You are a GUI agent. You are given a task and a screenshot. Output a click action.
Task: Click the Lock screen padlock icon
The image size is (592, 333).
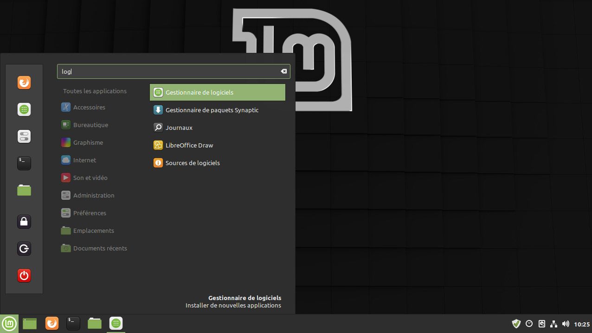click(24, 222)
